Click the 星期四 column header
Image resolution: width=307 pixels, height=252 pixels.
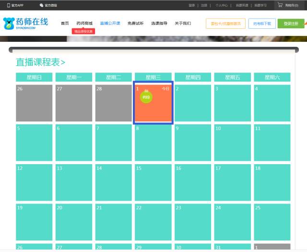[193, 77]
